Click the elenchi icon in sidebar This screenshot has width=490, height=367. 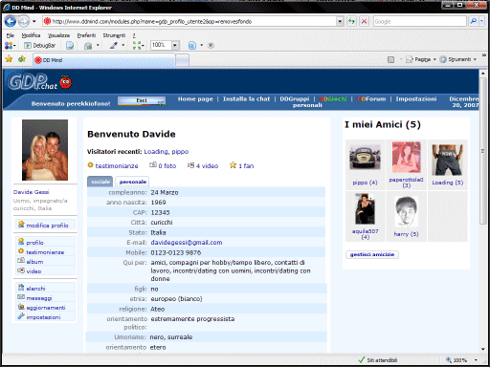21,288
